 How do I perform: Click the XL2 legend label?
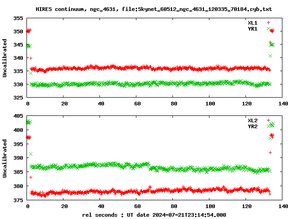click(252, 120)
